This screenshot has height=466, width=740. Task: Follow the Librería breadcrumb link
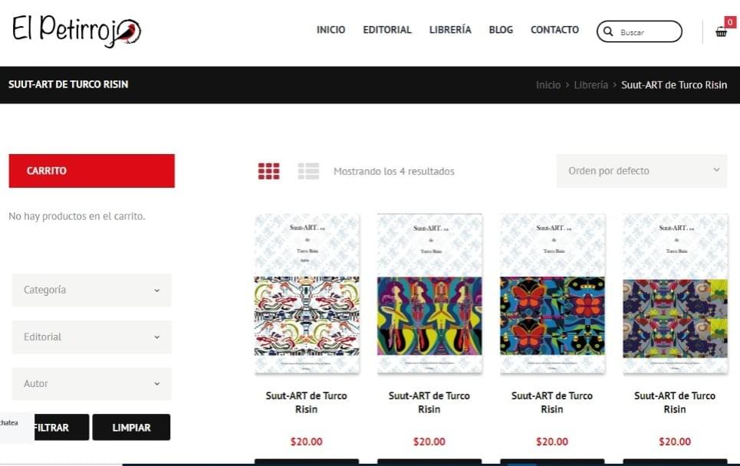click(591, 85)
